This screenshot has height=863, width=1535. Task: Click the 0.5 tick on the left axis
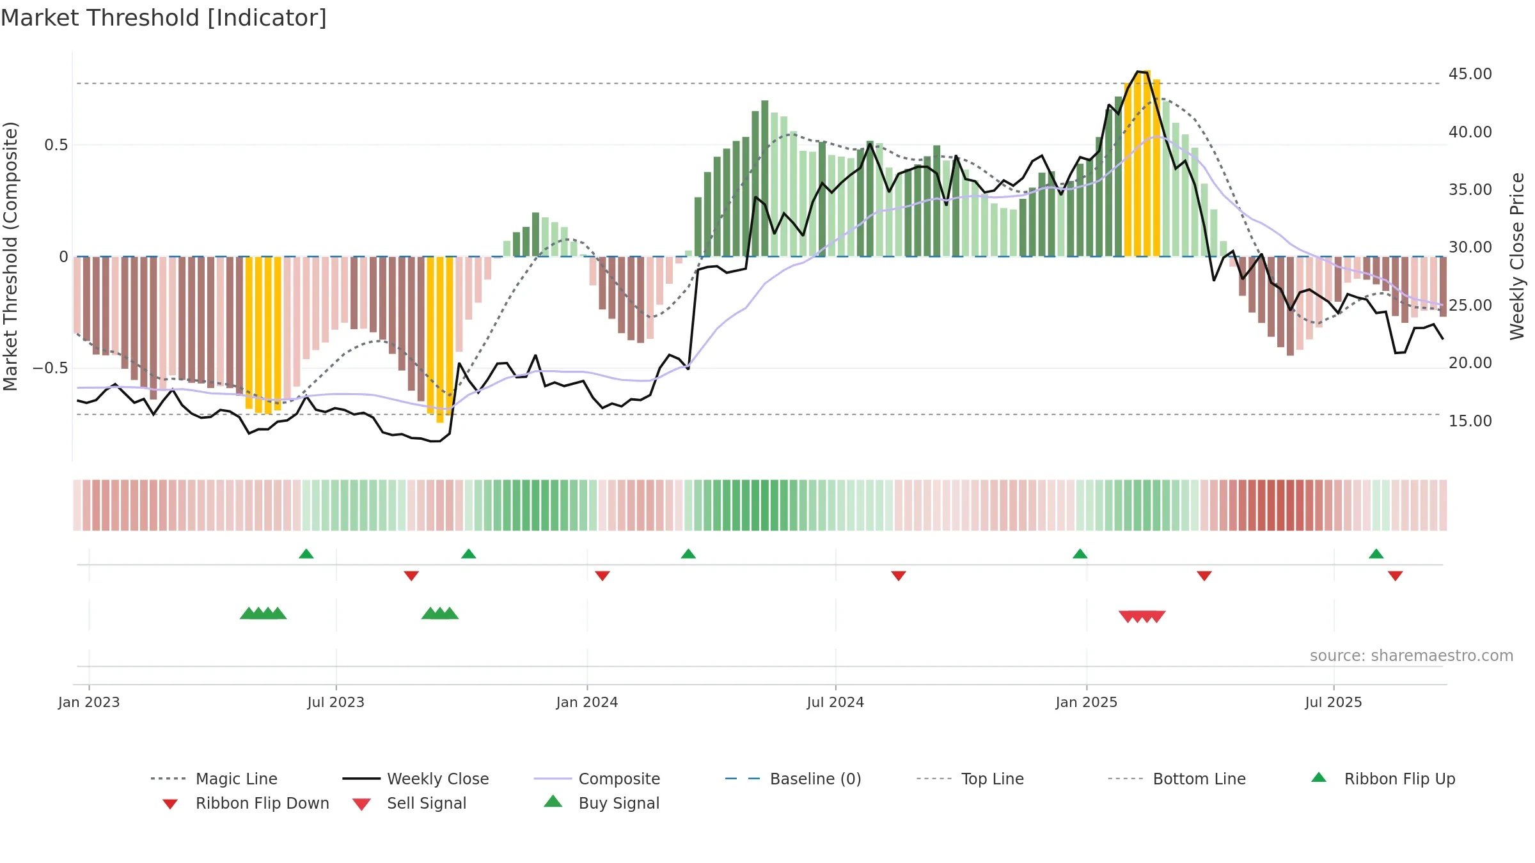pyautogui.click(x=56, y=145)
